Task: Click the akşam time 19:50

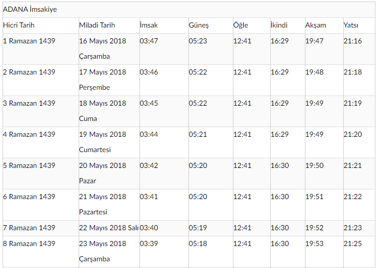Action: (x=314, y=165)
